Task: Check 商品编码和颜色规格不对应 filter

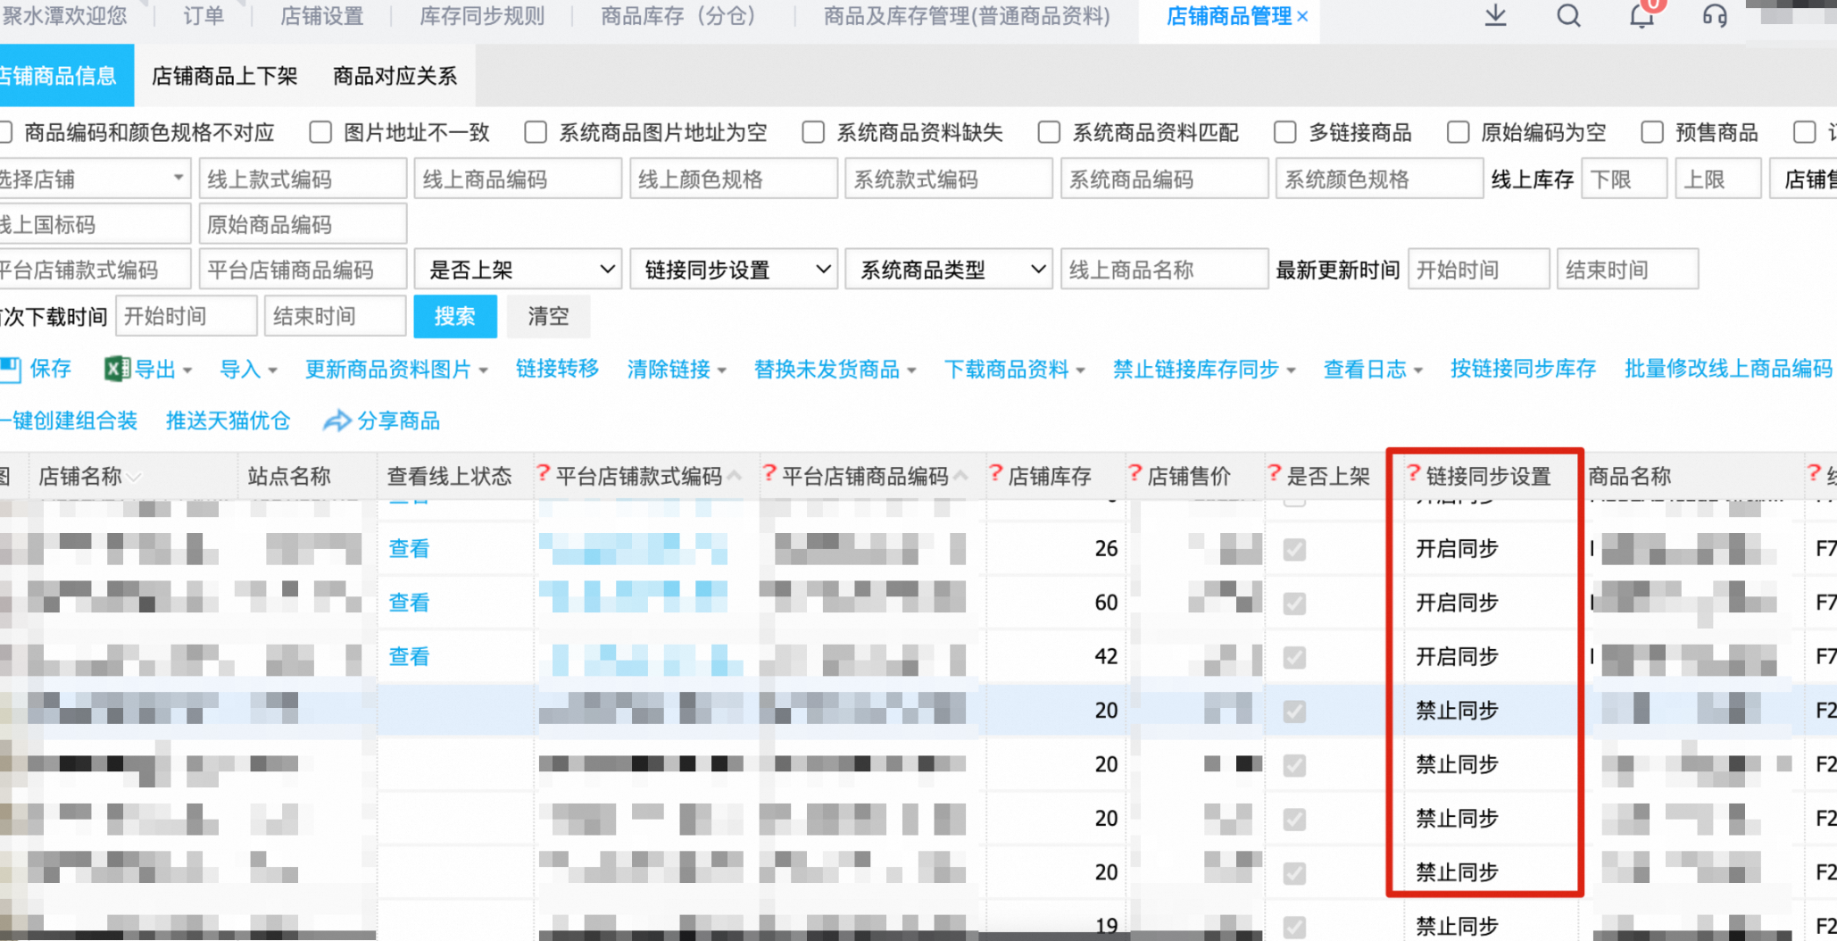Action: coord(4,132)
